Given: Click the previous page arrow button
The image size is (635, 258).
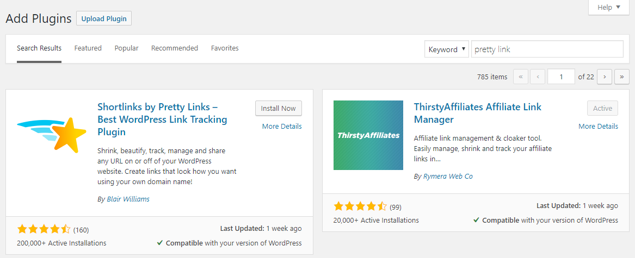Looking at the screenshot, I should pyautogui.click(x=538, y=77).
